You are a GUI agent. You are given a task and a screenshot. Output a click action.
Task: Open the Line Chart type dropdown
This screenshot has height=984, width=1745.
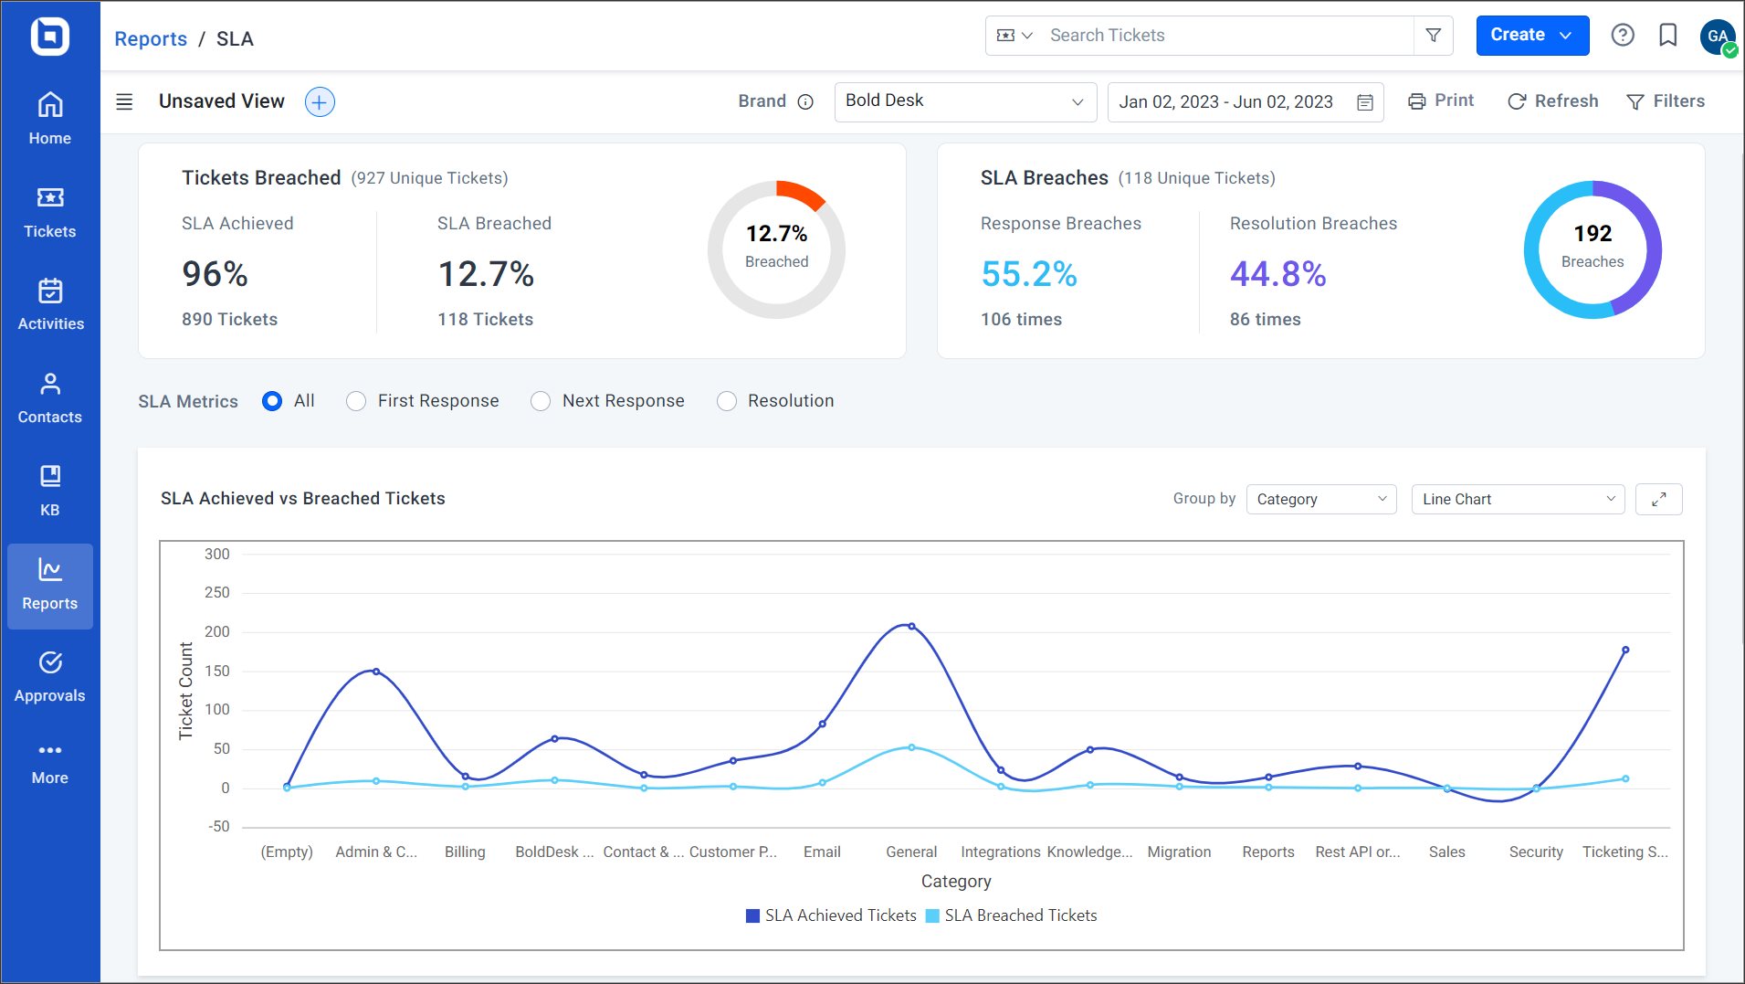click(1518, 499)
